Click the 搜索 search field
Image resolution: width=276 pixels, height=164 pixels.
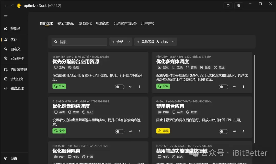[79, 42]
